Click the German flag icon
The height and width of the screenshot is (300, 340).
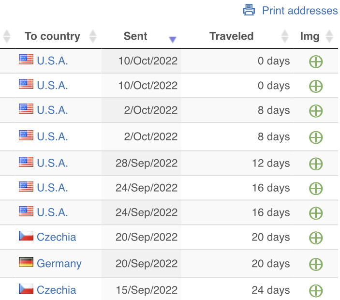coord(26,262)
